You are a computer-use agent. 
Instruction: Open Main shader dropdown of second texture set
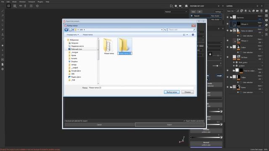(x=216, y=20)
